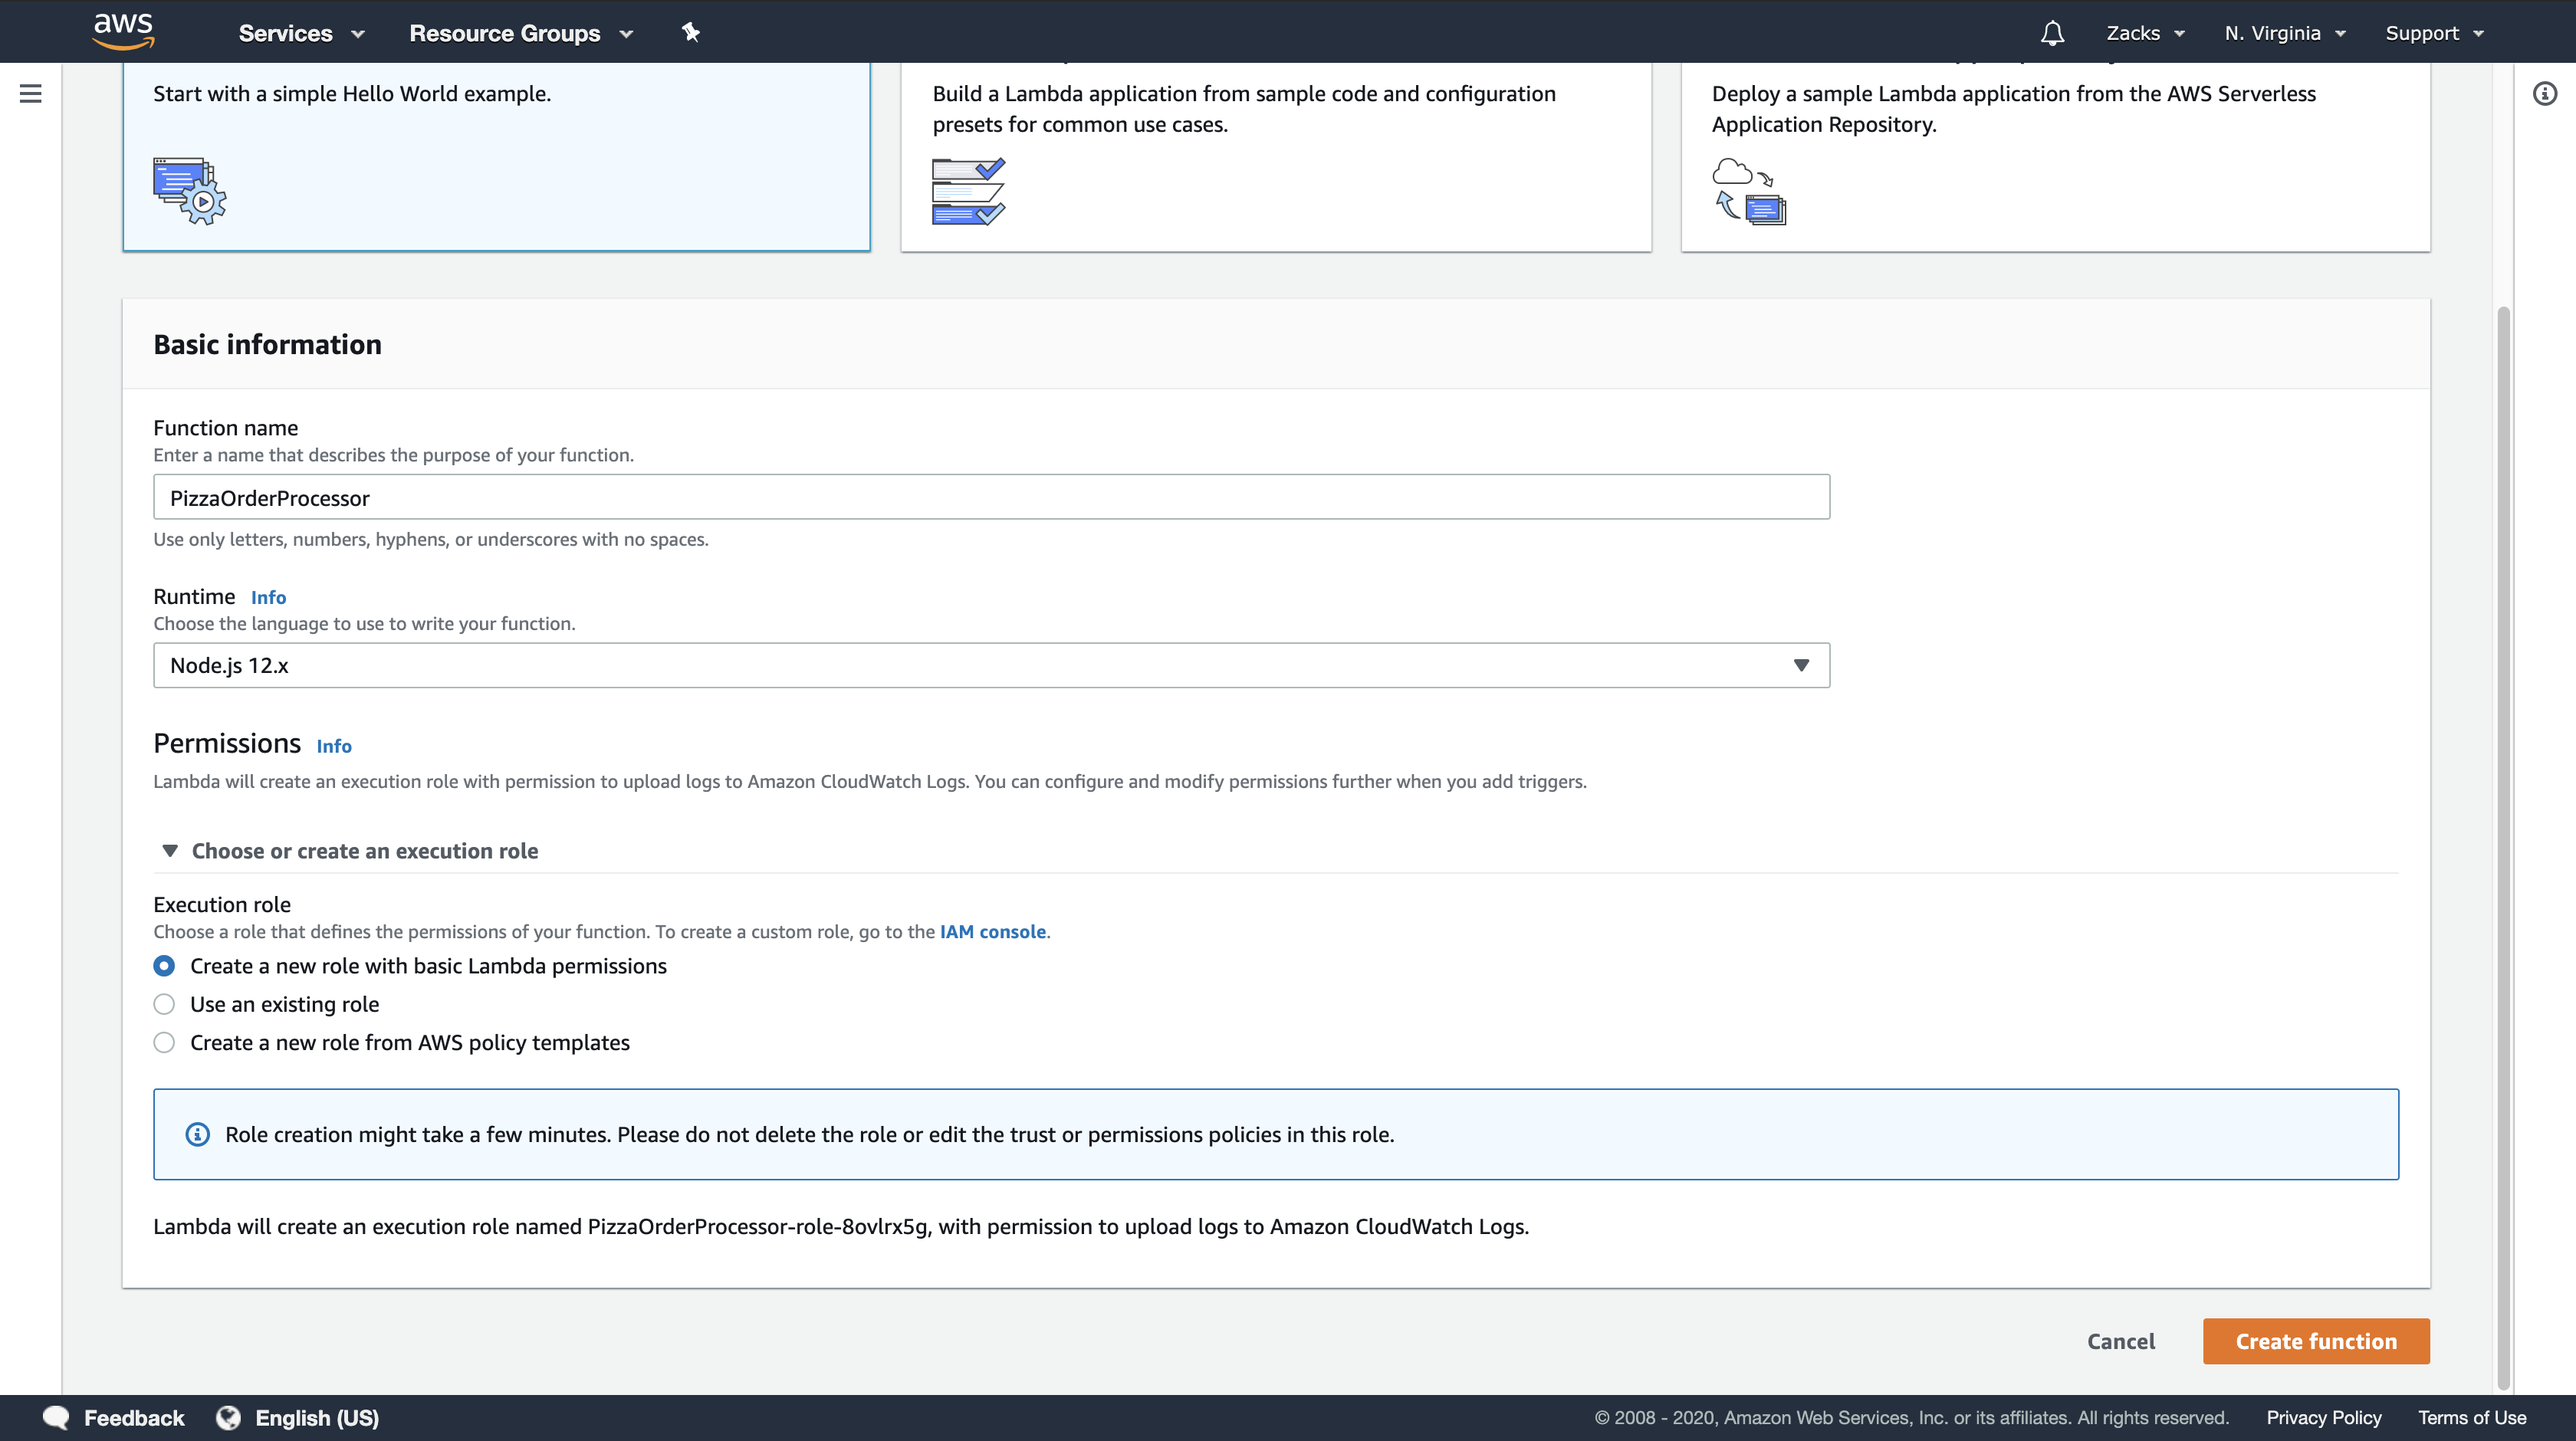This screenshot has width=2576, height=1441.
Task: Select Use an existing role option
Action: point(164,1004)
